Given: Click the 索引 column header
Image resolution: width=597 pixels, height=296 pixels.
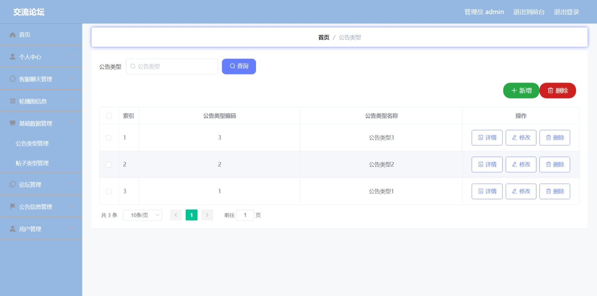Looking at the screenshot, I should (x=128, y=116).
